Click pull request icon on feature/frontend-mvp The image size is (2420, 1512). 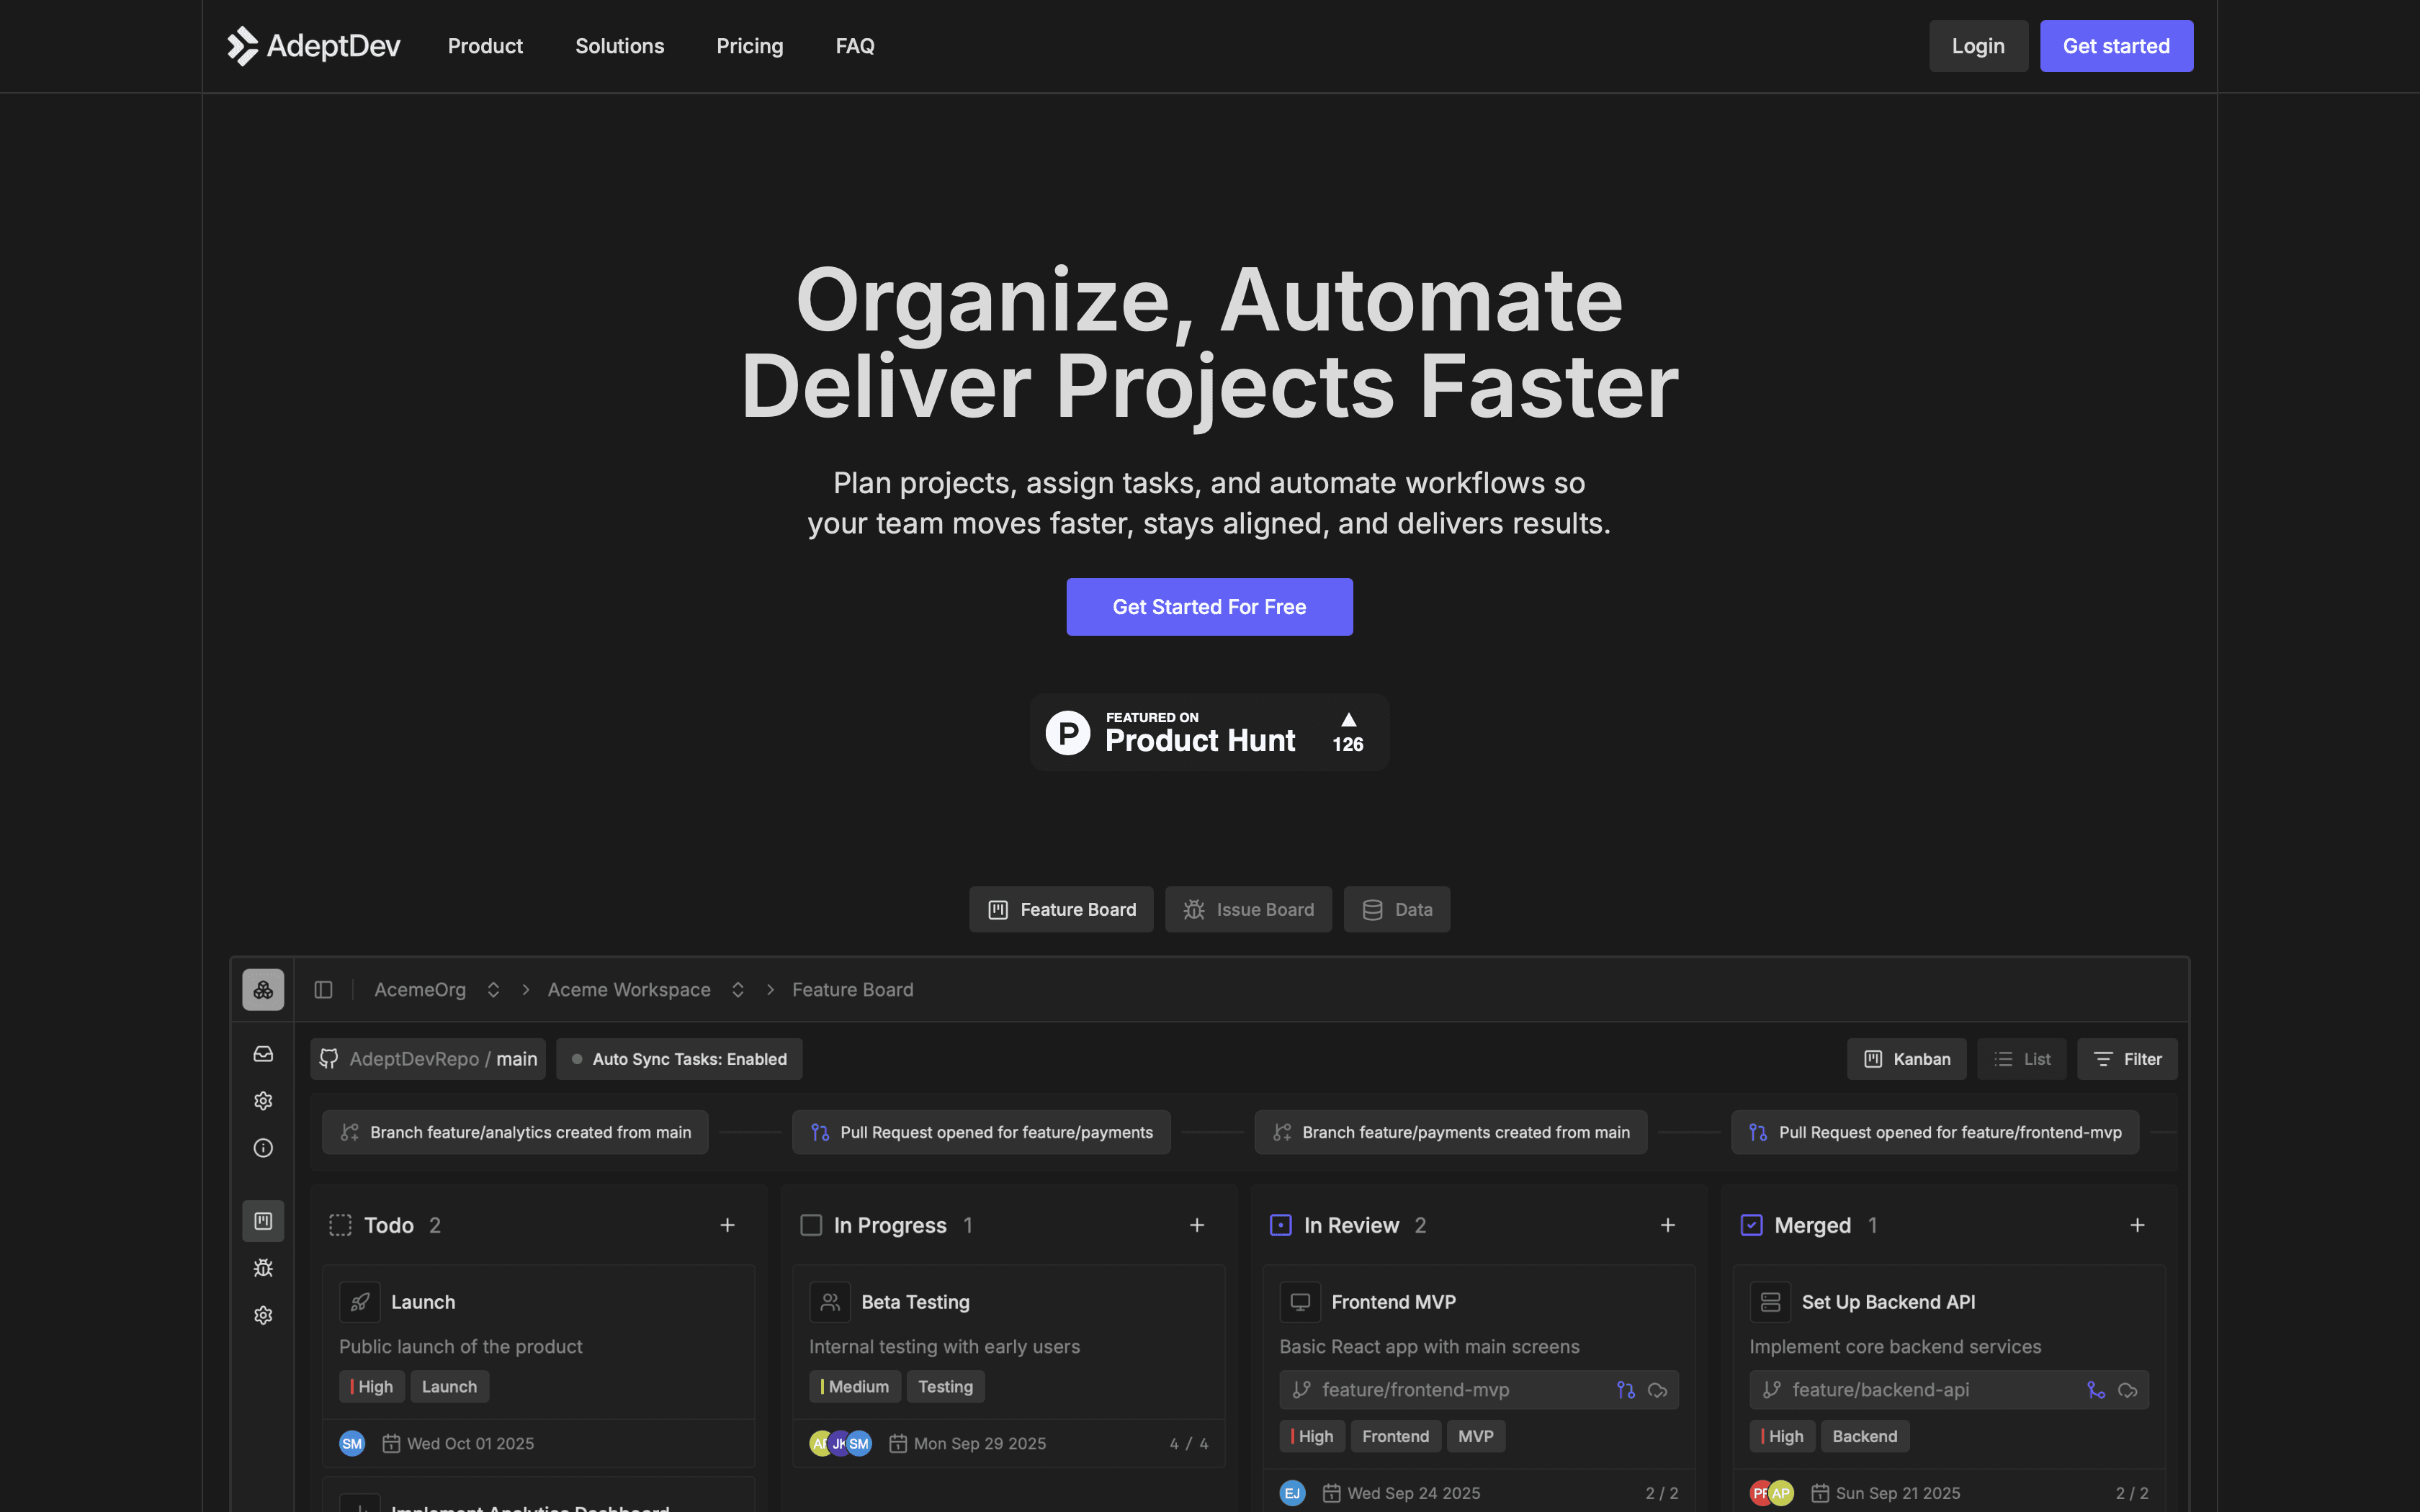tap(1625, 1390)
